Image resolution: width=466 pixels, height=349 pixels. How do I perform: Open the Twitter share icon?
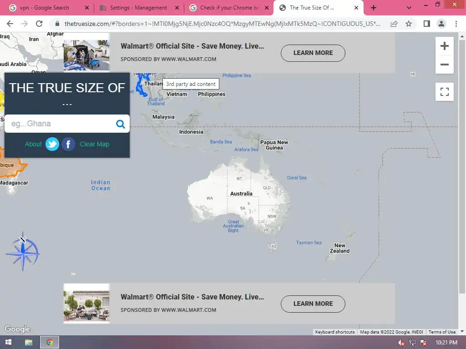click(x=52, y=144)
